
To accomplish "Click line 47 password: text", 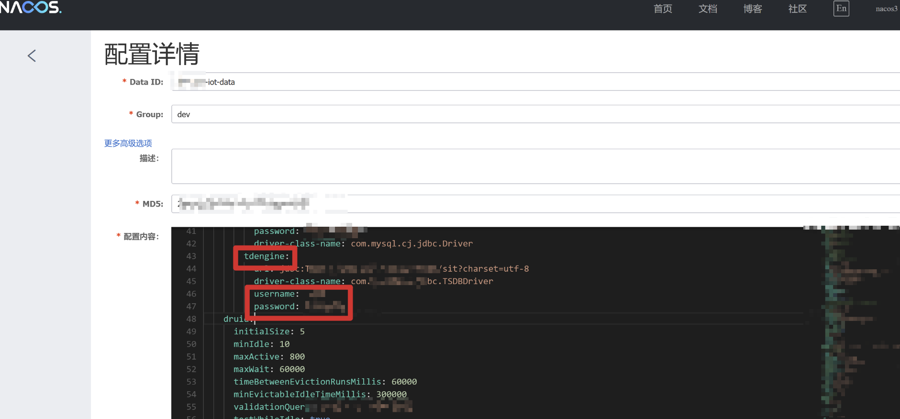I will tap(277, 307).
